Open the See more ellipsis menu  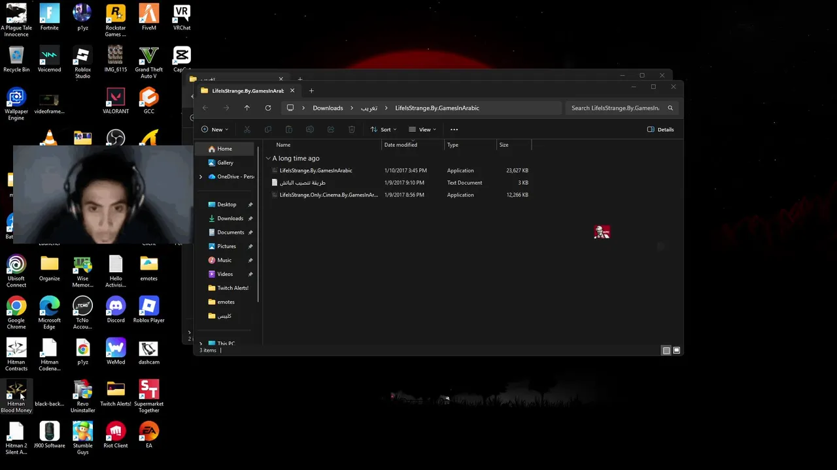click(x=454, y=129)
